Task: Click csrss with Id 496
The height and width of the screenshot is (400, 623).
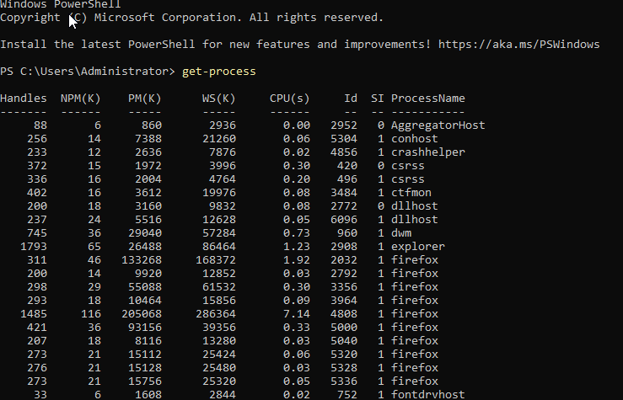Action: 408,179
